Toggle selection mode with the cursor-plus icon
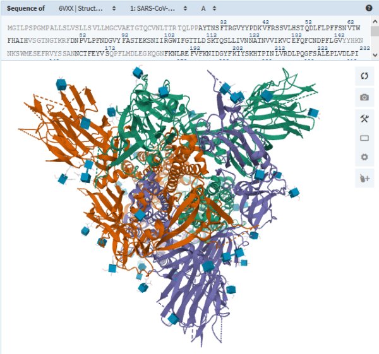Screen dimensions: 379x354 [x=364, y=179]
